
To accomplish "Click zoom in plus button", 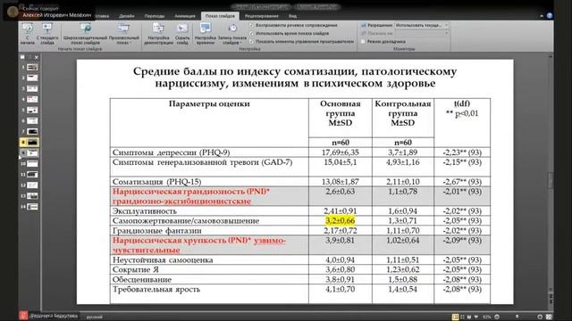I will (x=540, y=317).
